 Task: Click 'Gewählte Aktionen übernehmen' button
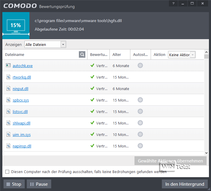pos(170,161)
